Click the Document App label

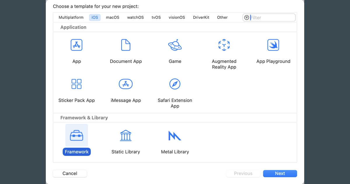click(x=126, y=61)
